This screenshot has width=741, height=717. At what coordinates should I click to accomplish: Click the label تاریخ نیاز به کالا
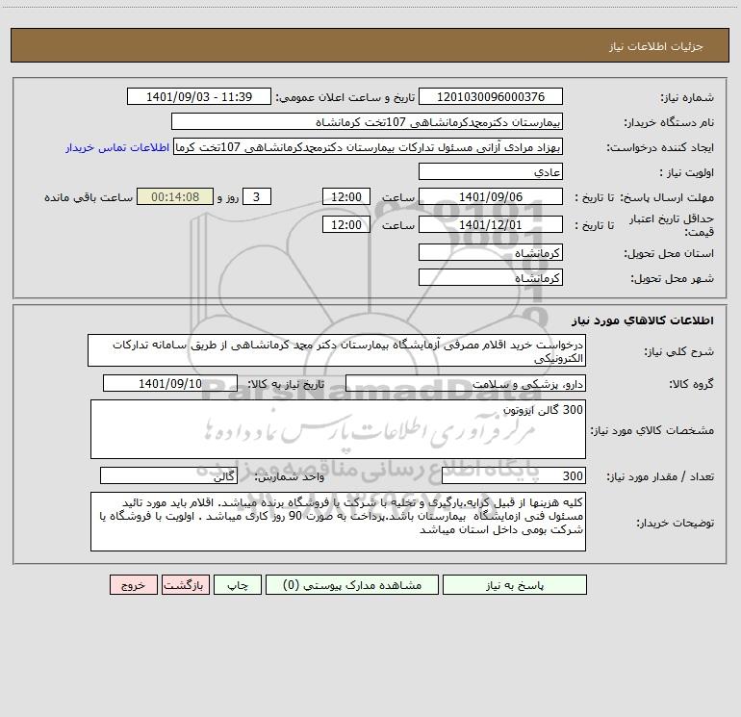[x=286, y=384]
